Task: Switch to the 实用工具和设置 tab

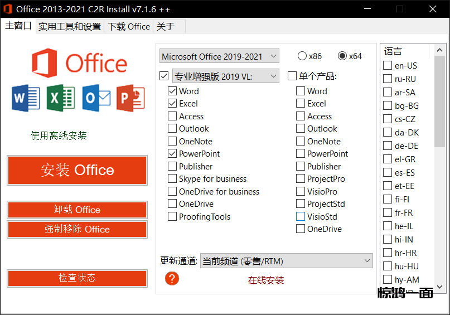Action: click(x=70, y=27)
